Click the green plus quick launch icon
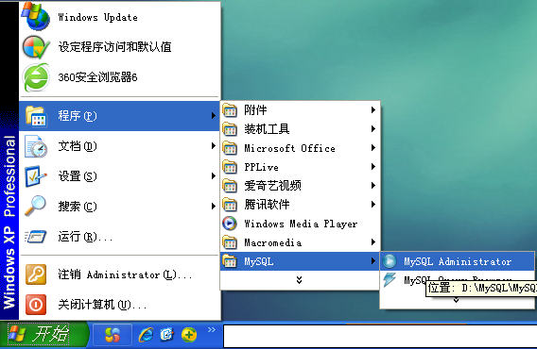 coord(189,334)
